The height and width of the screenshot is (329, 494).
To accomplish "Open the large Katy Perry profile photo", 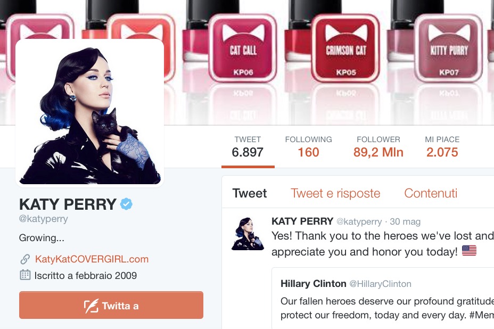I will (x=90, y=112).
